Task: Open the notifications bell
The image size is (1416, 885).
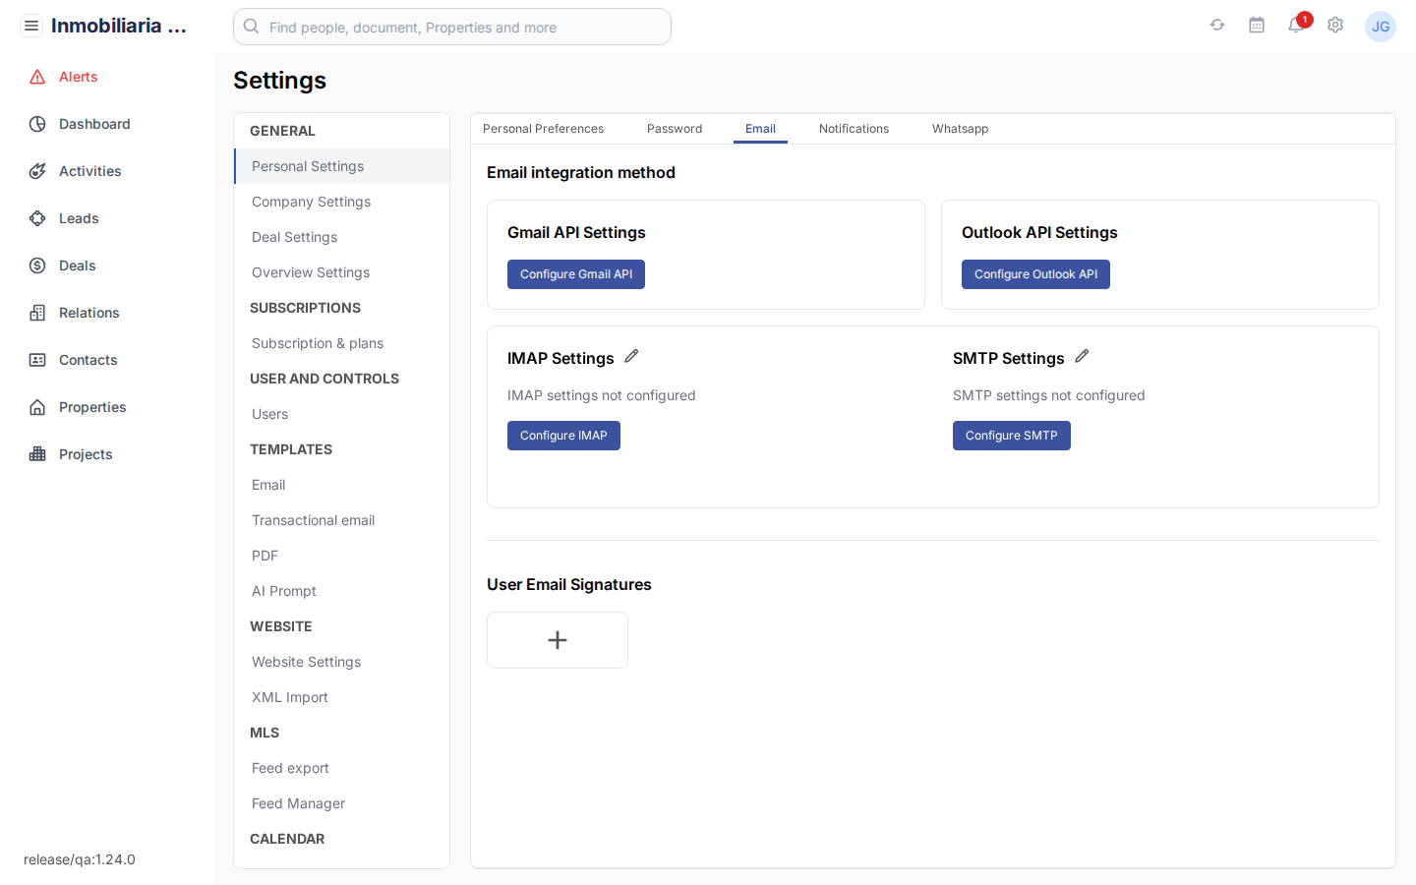Action: tap(1296, 26)
